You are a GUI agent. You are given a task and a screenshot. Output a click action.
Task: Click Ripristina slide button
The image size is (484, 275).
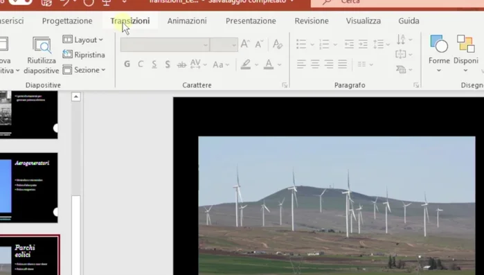[84, 55]
